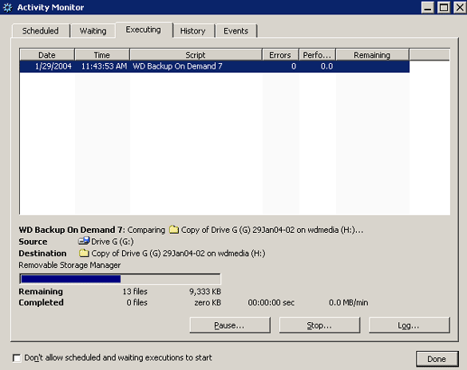Click the zero KB completed value
Screen dimensions: 467x370
click(208, 302)
